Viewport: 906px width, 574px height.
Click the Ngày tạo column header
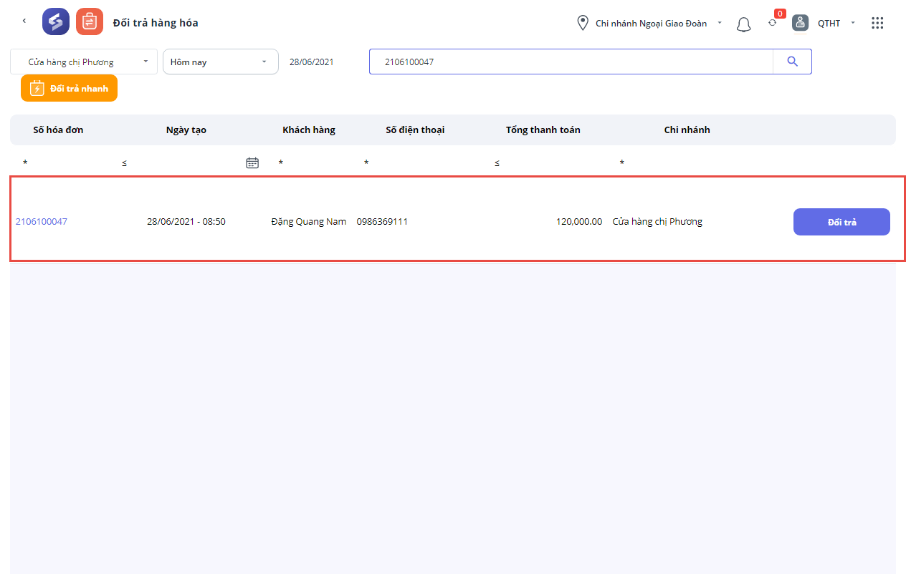coord(186,130)
